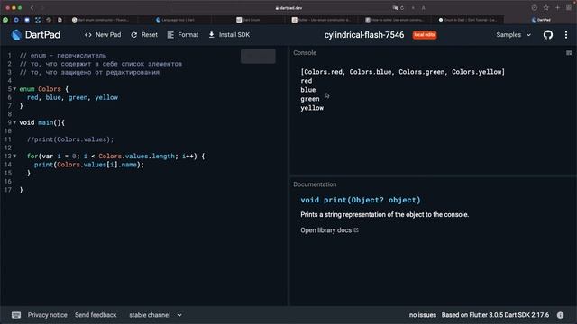Click the 'red, blue, green, yellow' enum line
Image resolution: width=577 pixels, height=324 pixels.
pyautogui.click(x=72, y=97)
